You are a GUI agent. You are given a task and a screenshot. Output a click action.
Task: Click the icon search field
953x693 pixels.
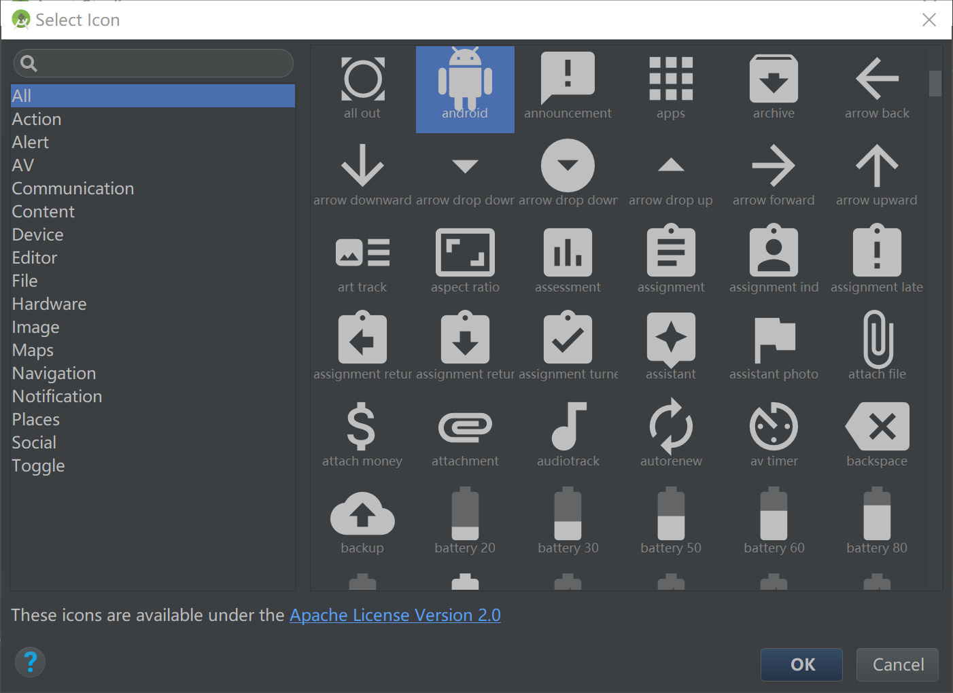point(154,63)
